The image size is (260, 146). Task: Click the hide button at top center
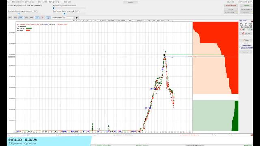pos(130,2)
